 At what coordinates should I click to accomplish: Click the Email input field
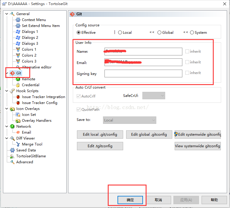pyautogui.click(x=143, y=62)
